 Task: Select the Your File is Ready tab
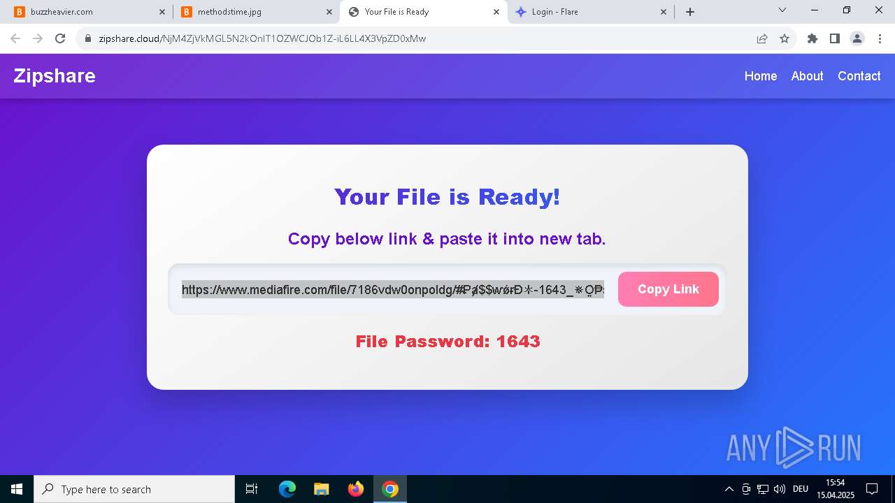pos(423,12)
